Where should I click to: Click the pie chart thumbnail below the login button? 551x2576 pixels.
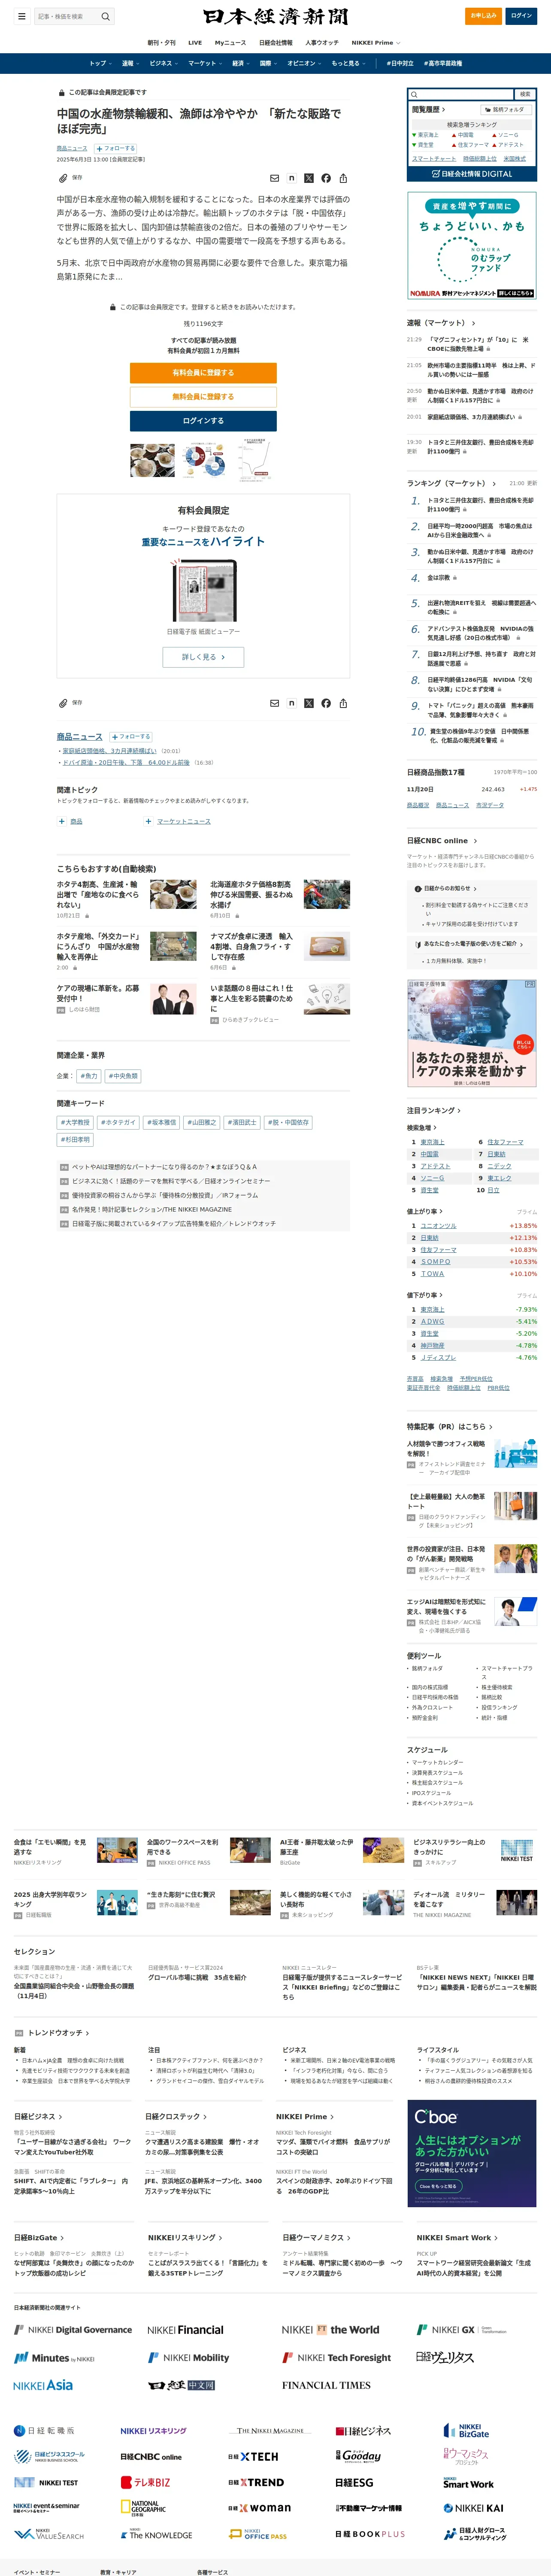(x=203, y=460)
